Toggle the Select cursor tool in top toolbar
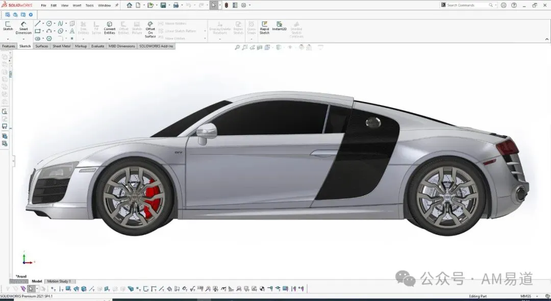Screen dimensions: 551x301 click(x=214, y=5)
